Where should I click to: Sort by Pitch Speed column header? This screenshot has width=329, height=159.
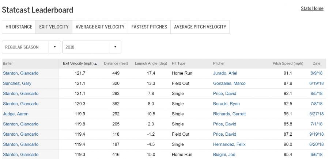tap(288, 63)
